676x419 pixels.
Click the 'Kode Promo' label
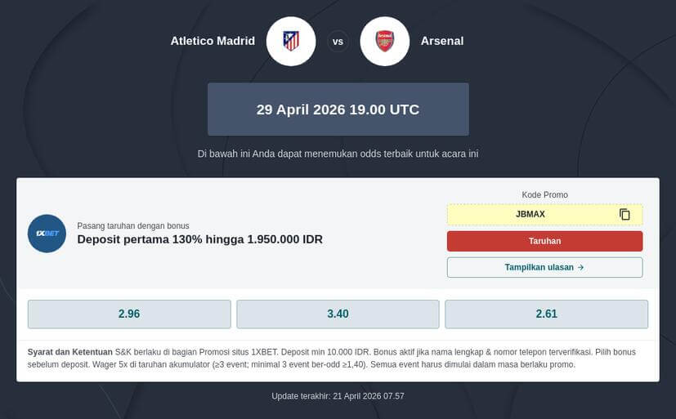544,194
